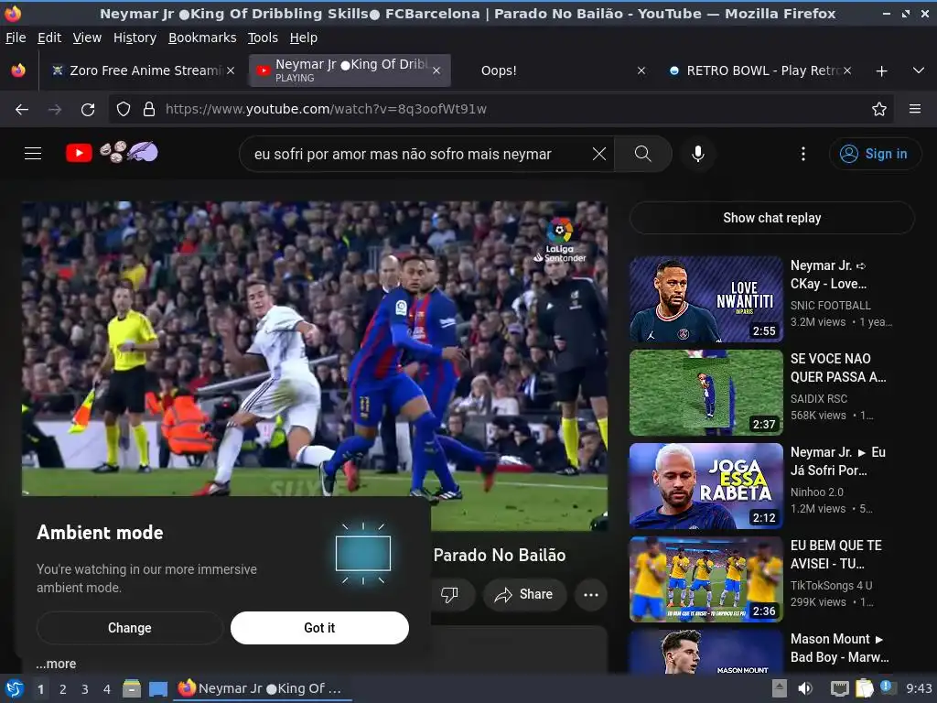The height and width of the screenshot is (703, 937).
Task: Open more actions ellipsis beside Share
Action: pos(591,595)
